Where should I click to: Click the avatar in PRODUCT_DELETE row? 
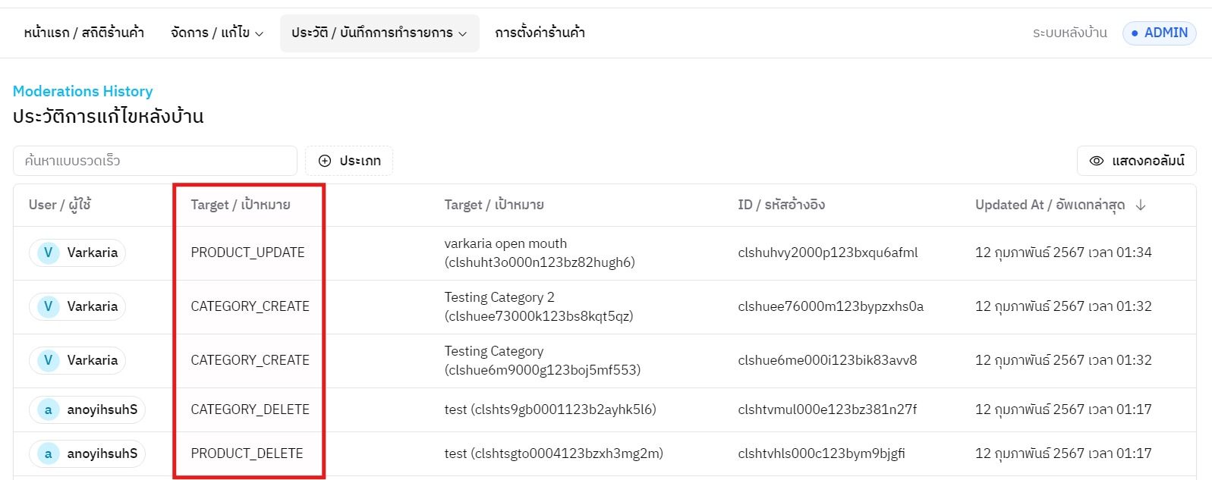(48, 453)
